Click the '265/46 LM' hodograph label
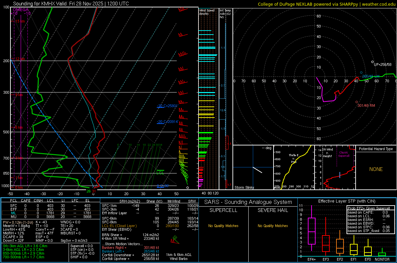Screen dimensions: 397x263 point(371,76)
